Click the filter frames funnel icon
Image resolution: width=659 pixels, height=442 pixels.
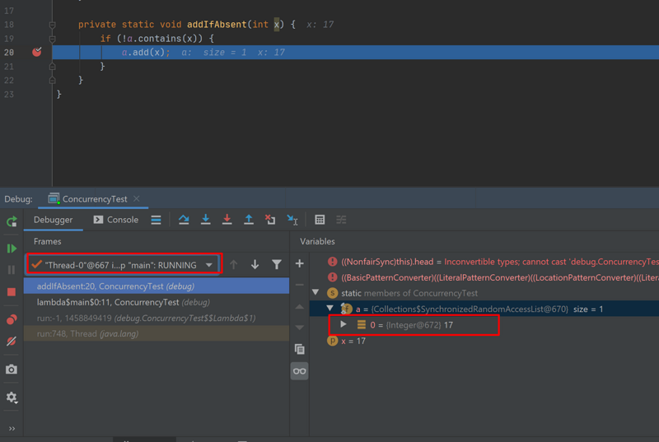click(x=277, y=264)
